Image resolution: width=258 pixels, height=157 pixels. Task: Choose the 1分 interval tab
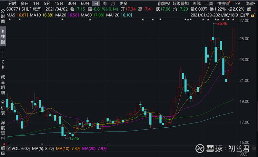(x=36, y=3)
